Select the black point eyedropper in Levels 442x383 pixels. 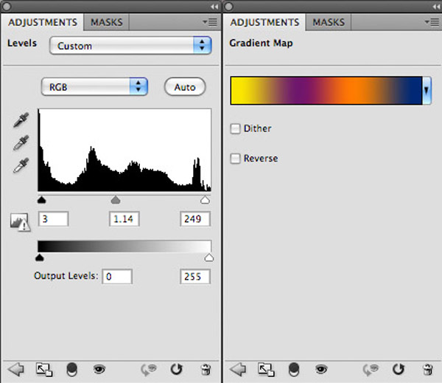point(21,120)
